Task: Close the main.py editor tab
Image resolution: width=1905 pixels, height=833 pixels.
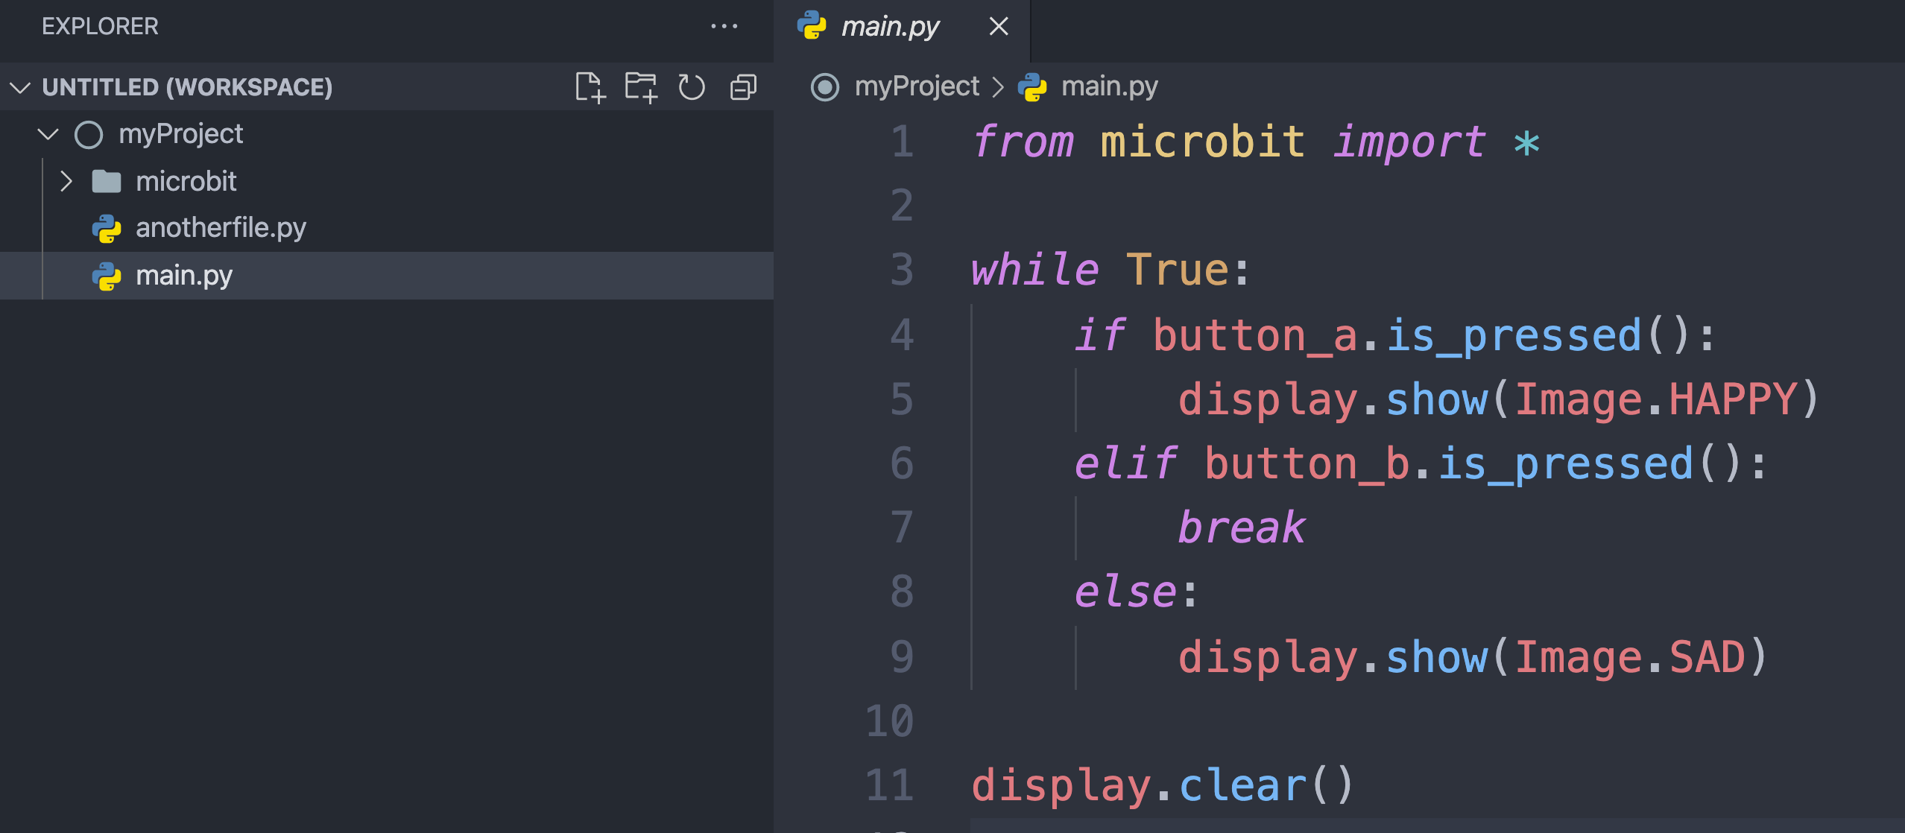Action: pos(999,27)
